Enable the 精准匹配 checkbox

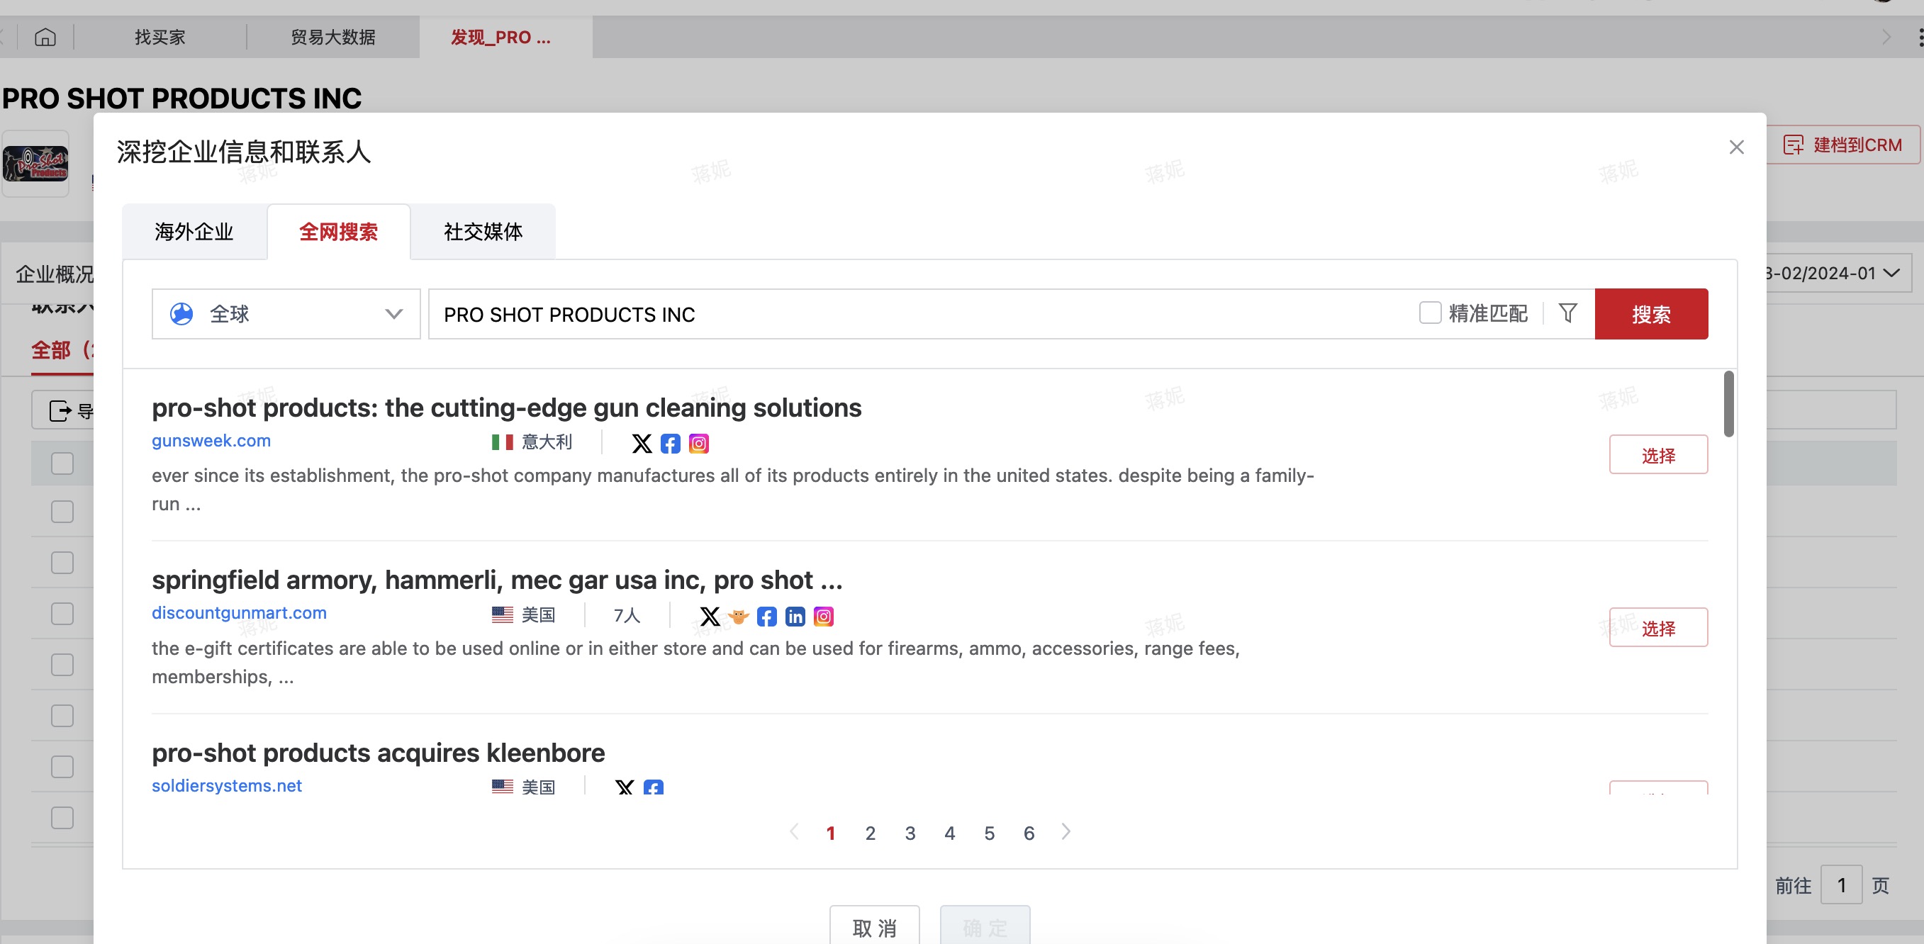pos(1430,313)
